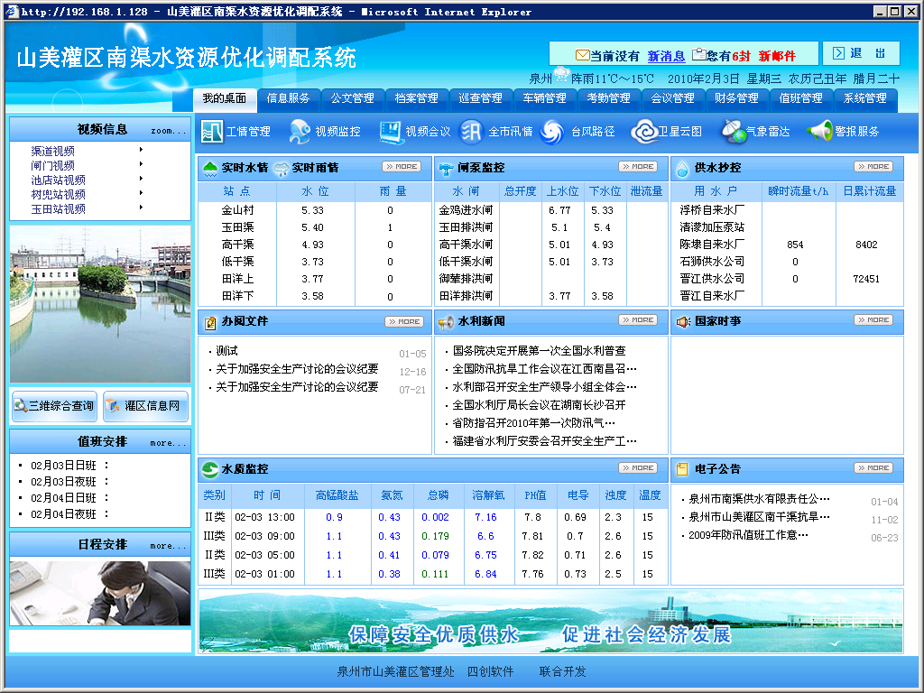Viewport: 924px width, 693px height.
Task: Open the 工情管理 icon in toolbar
Action: [x=212, y=132]
